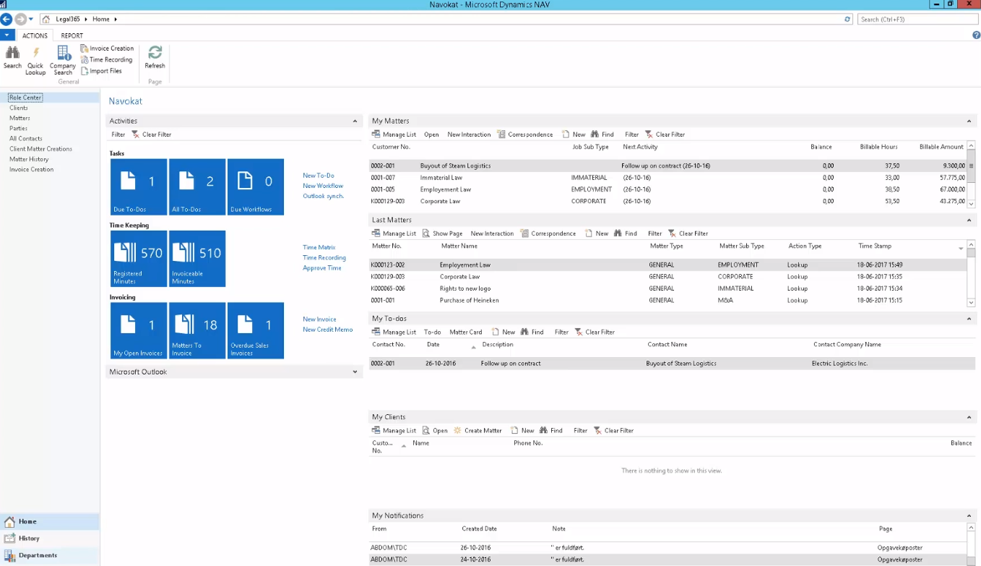Open the REPORT ribbon tab
The width and height of the screenshot is (981, 566).
[x=72, y=35]
